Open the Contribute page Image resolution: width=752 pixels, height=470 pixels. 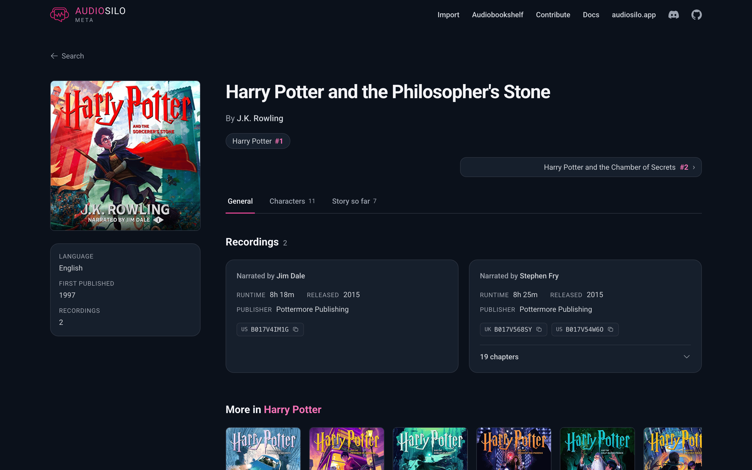point(553,15)
